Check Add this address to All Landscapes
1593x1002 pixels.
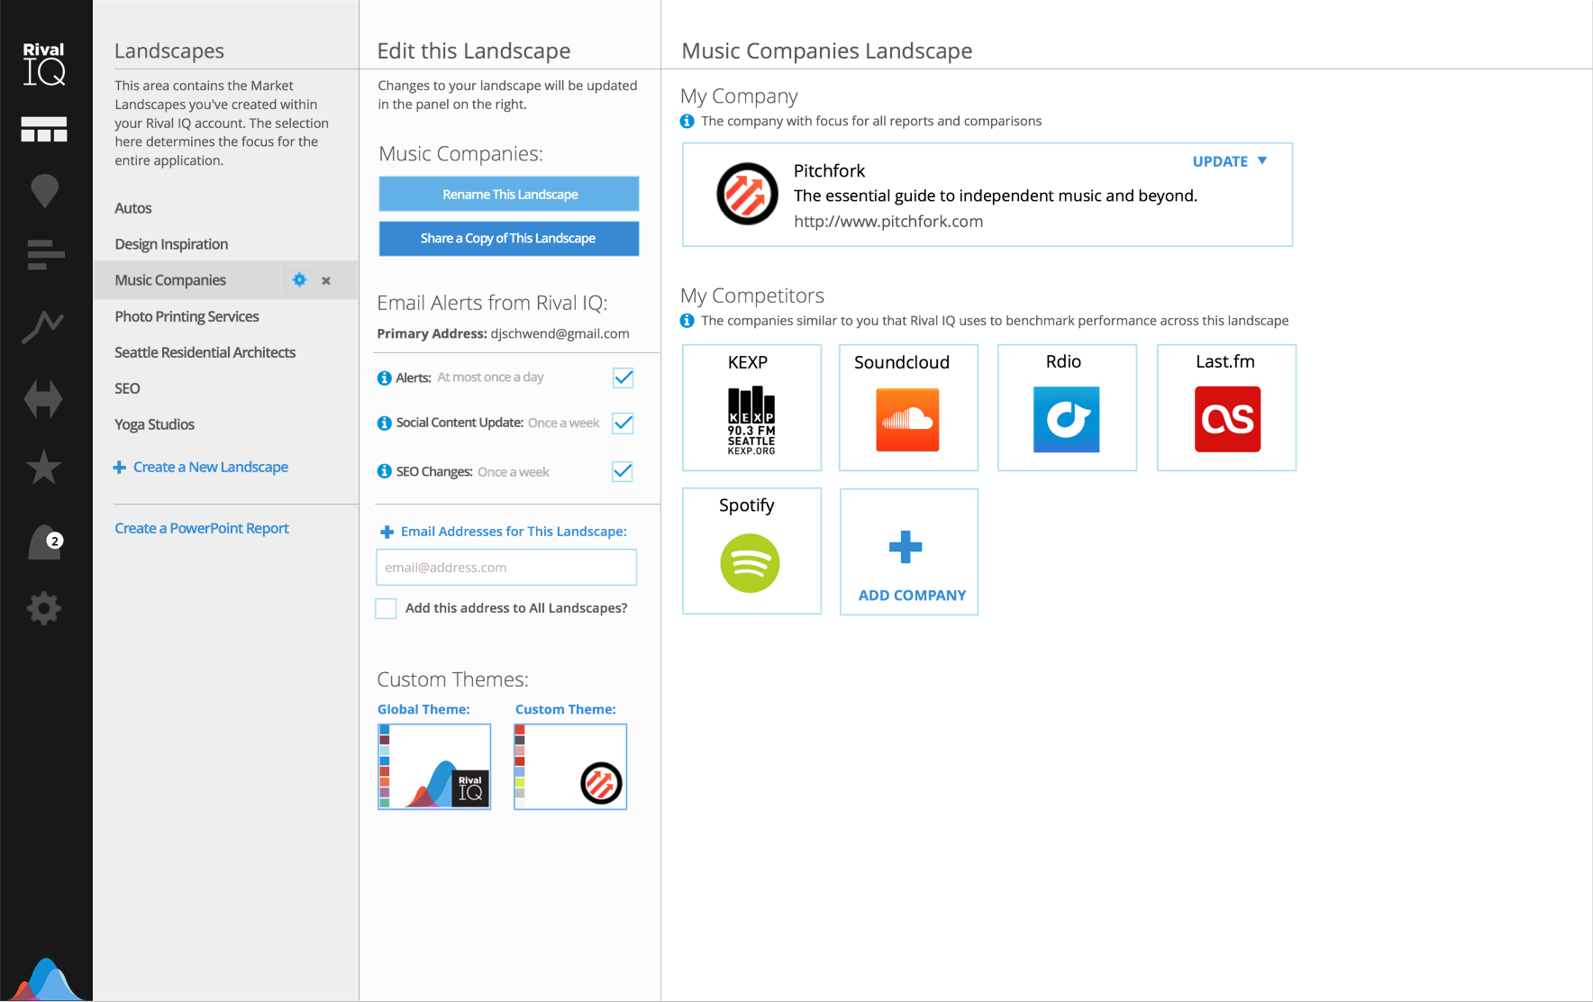(386, 608)
